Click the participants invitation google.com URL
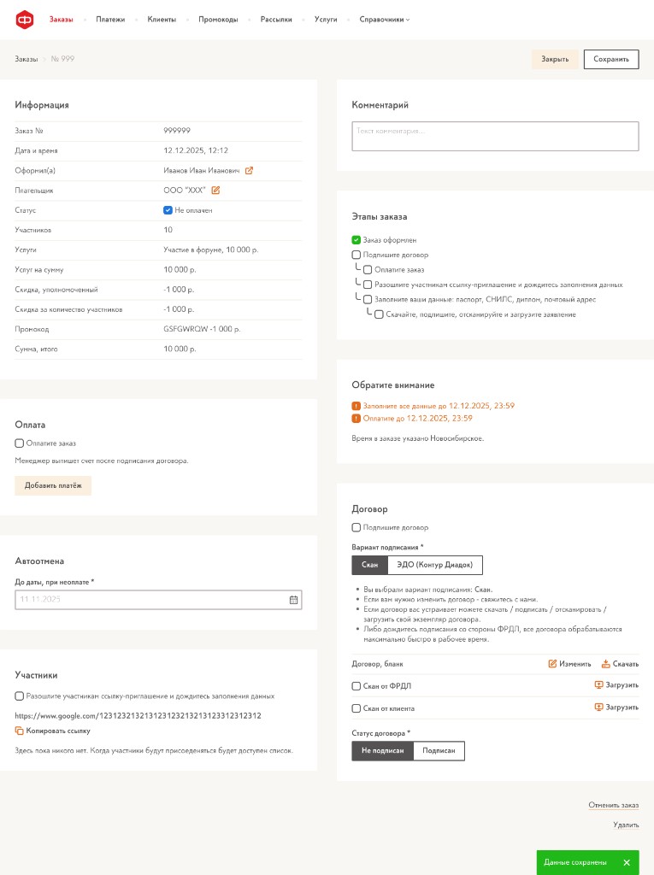 pos(138,715)
